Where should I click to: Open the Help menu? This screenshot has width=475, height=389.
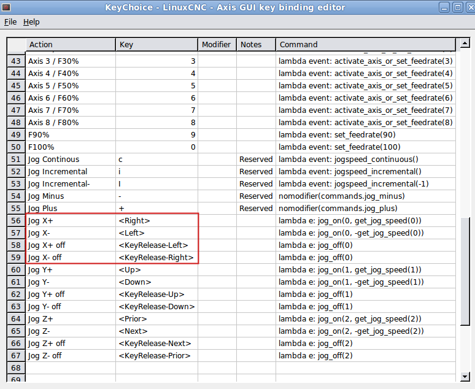[x=31, y=22]
